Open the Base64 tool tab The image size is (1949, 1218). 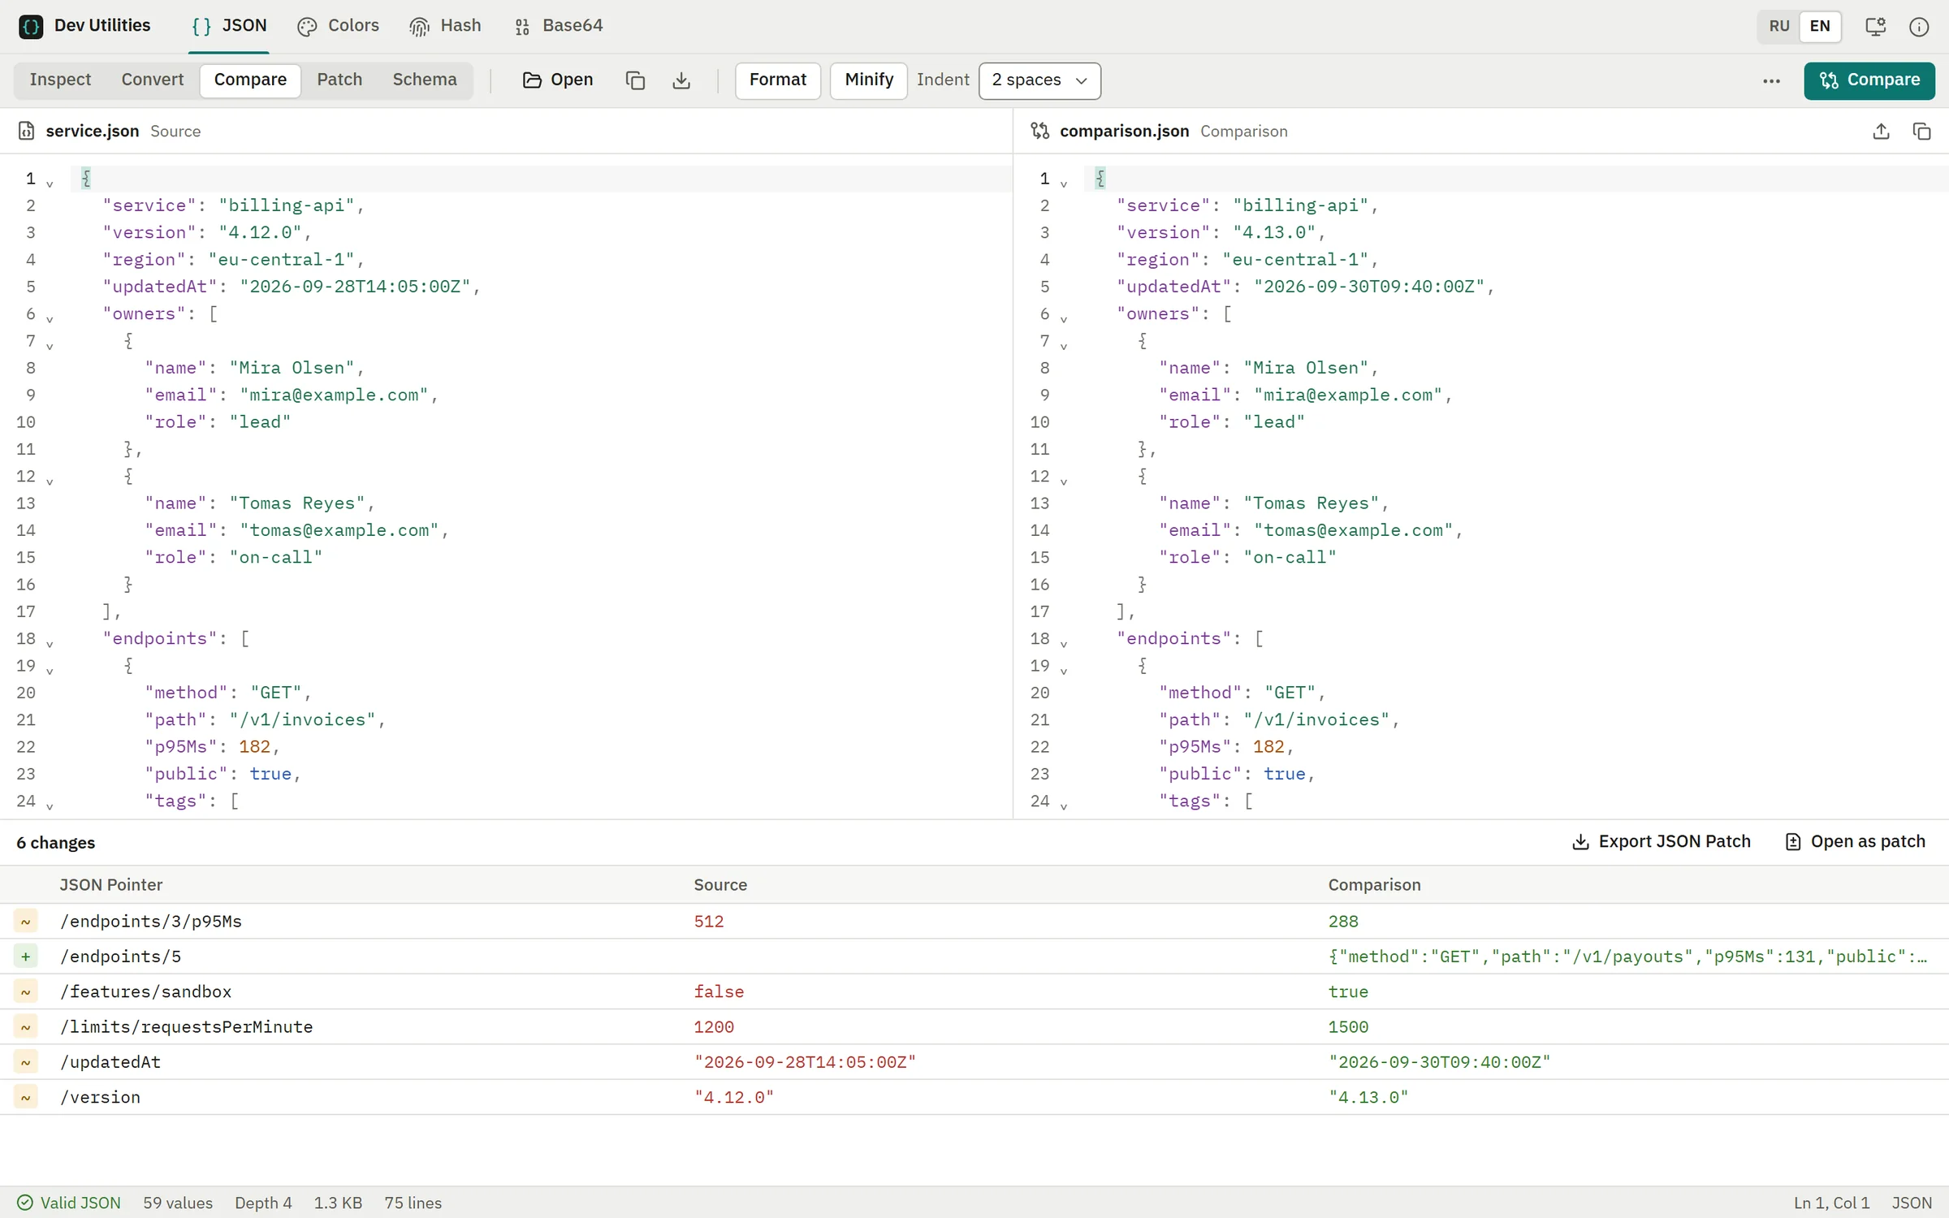coord(559,26)
